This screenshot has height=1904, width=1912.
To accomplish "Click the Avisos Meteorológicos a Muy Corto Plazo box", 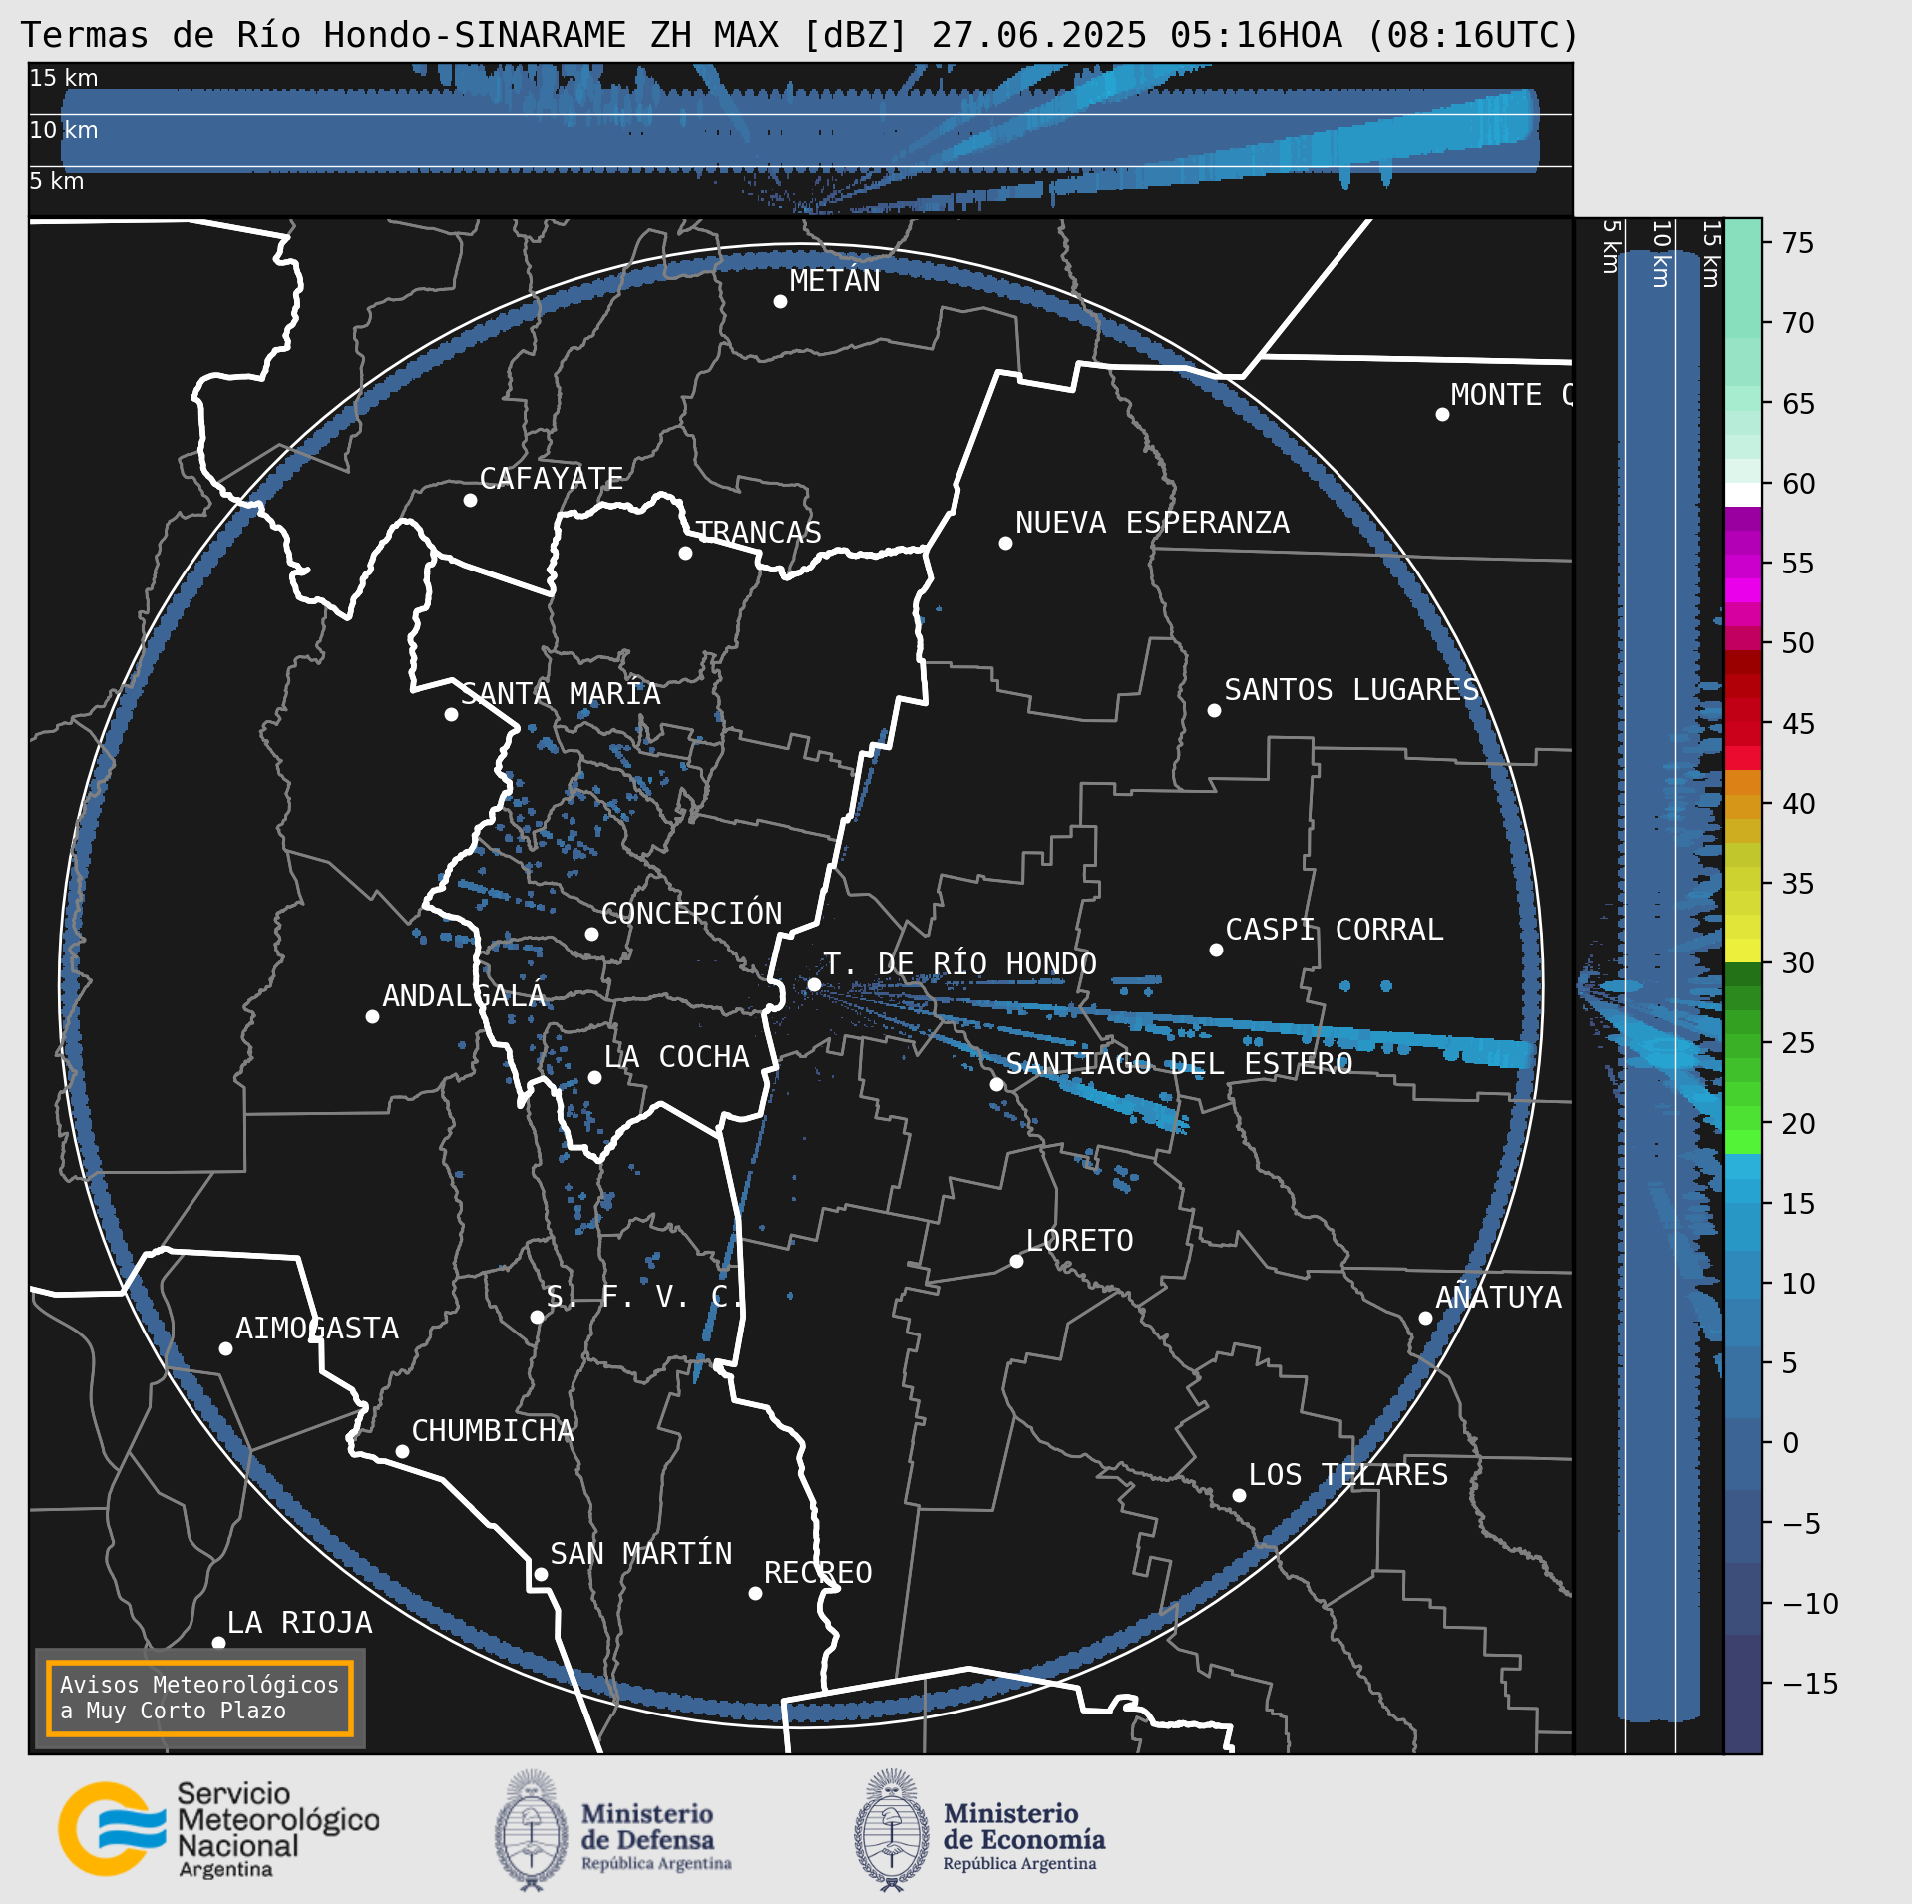I will [x=199, y=1699].
